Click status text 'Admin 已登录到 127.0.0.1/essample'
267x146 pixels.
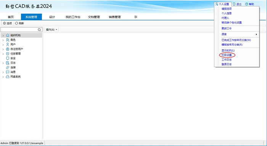coord(22,143)
